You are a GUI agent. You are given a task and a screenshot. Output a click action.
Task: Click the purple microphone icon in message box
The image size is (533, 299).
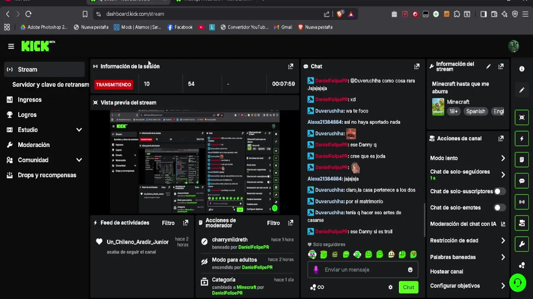point(316,270)
